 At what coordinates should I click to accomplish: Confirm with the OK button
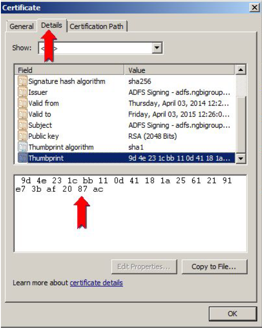pyautogui.click(x=233, y=314)
